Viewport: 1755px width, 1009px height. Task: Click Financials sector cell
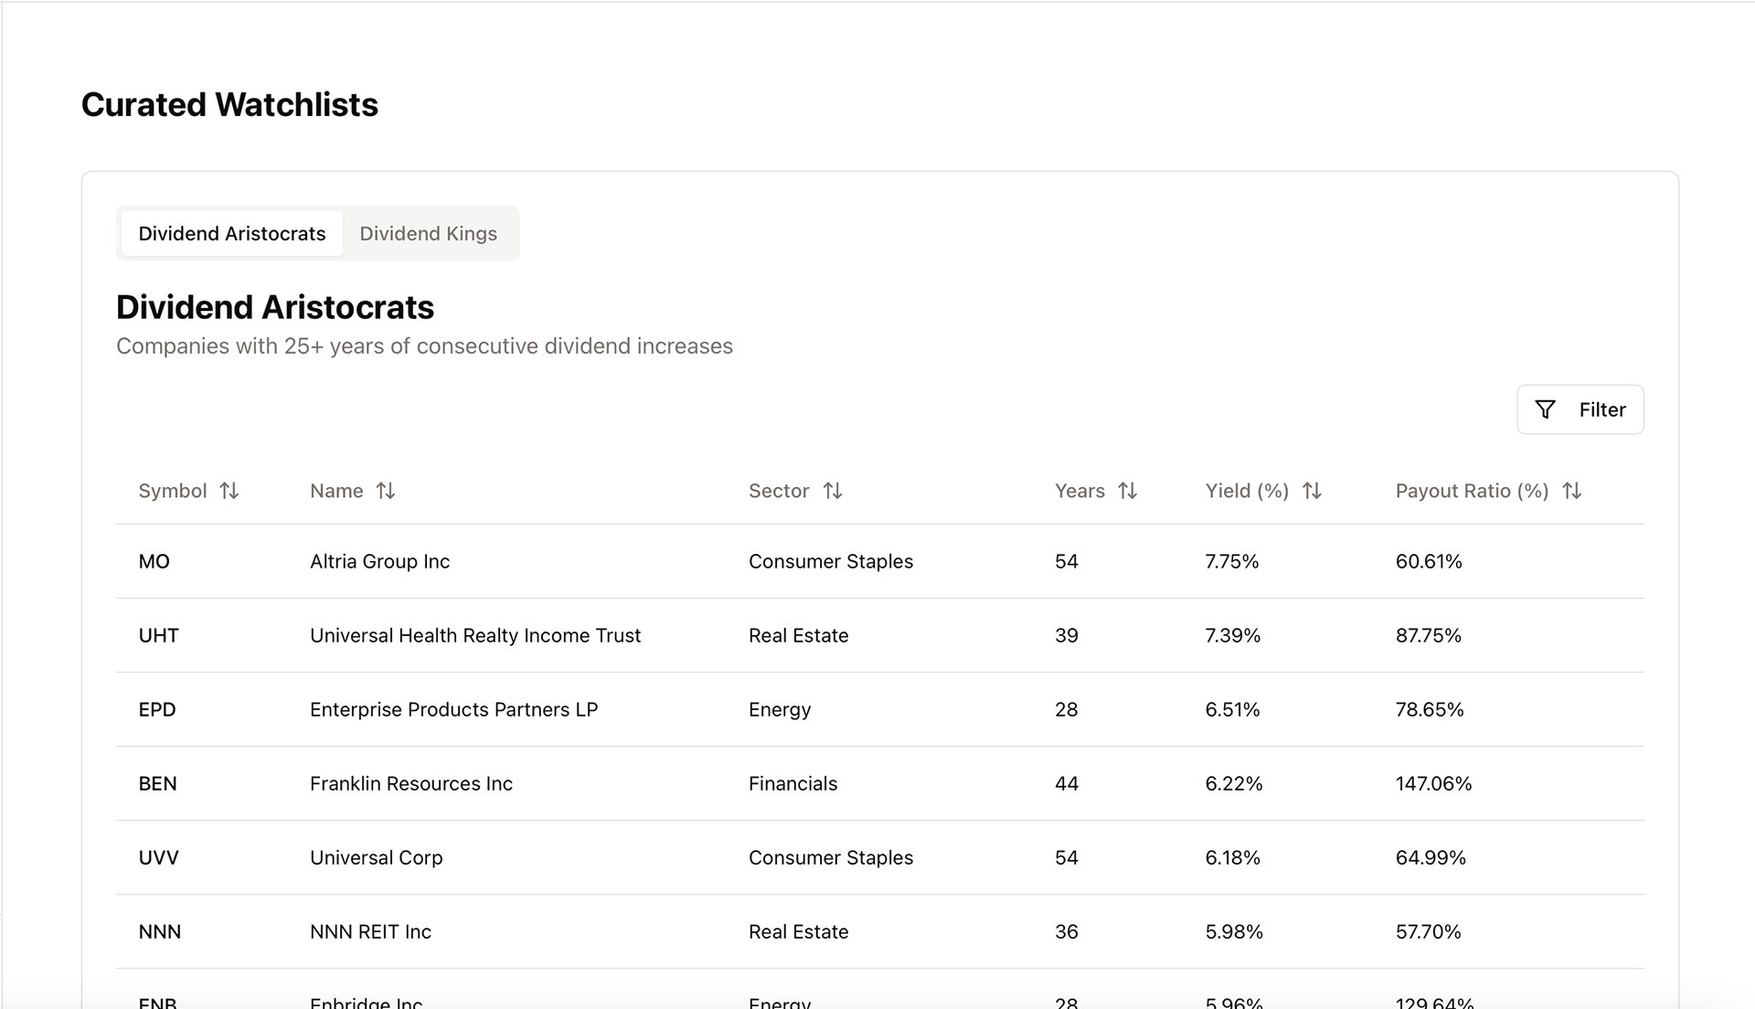(x=792, y=783)
